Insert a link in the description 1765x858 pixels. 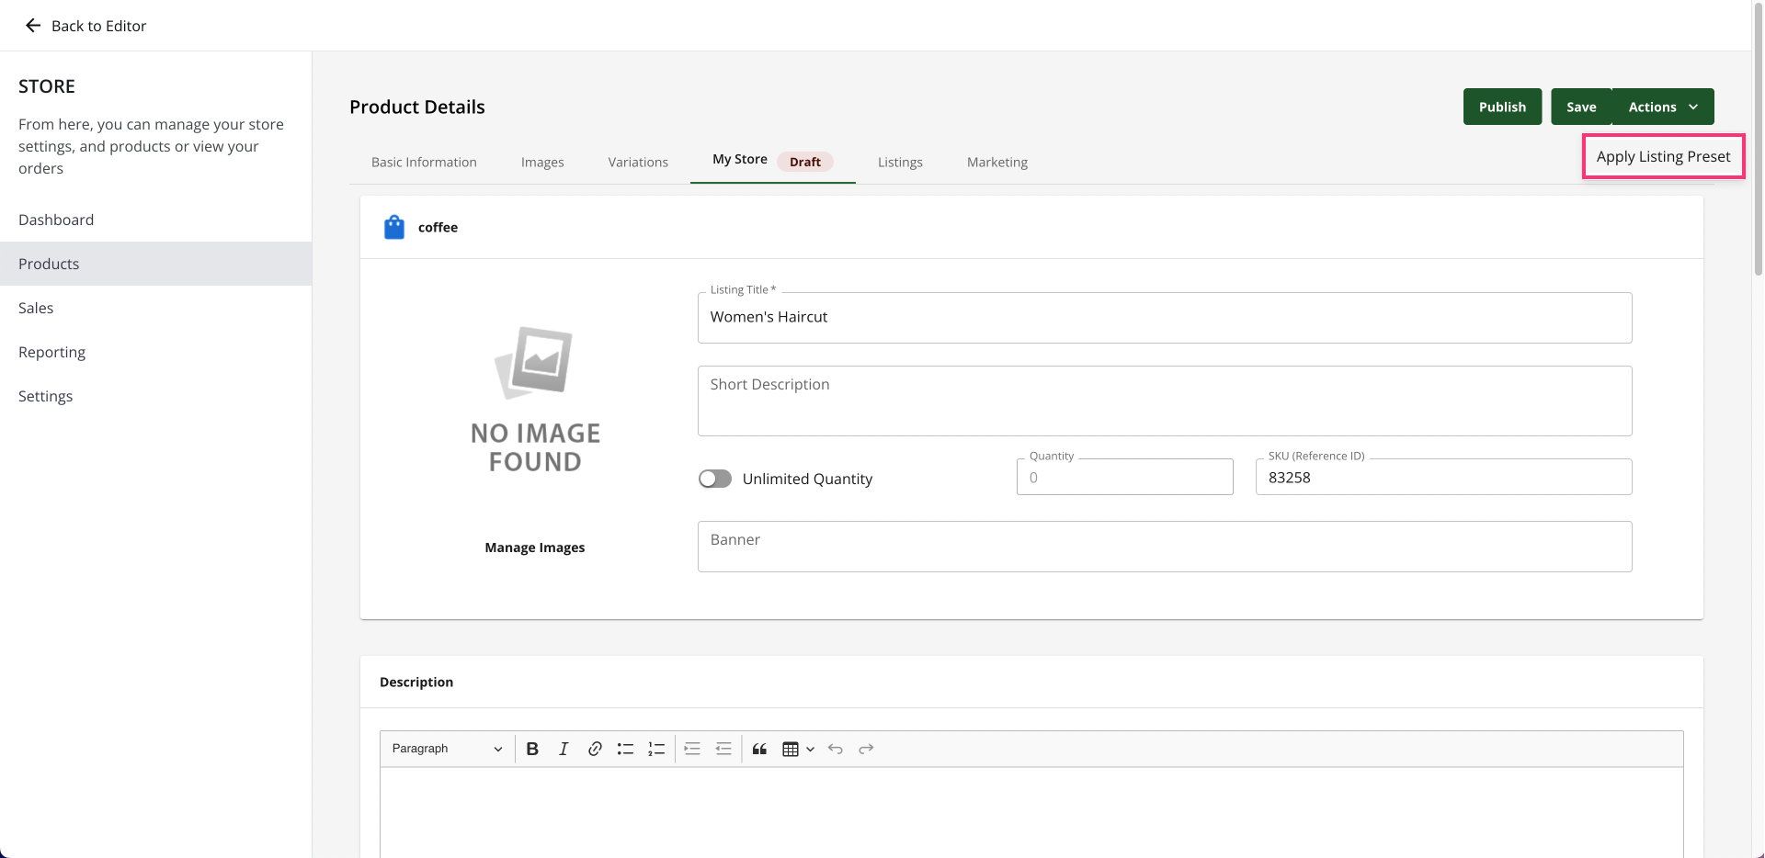point(595,749)
